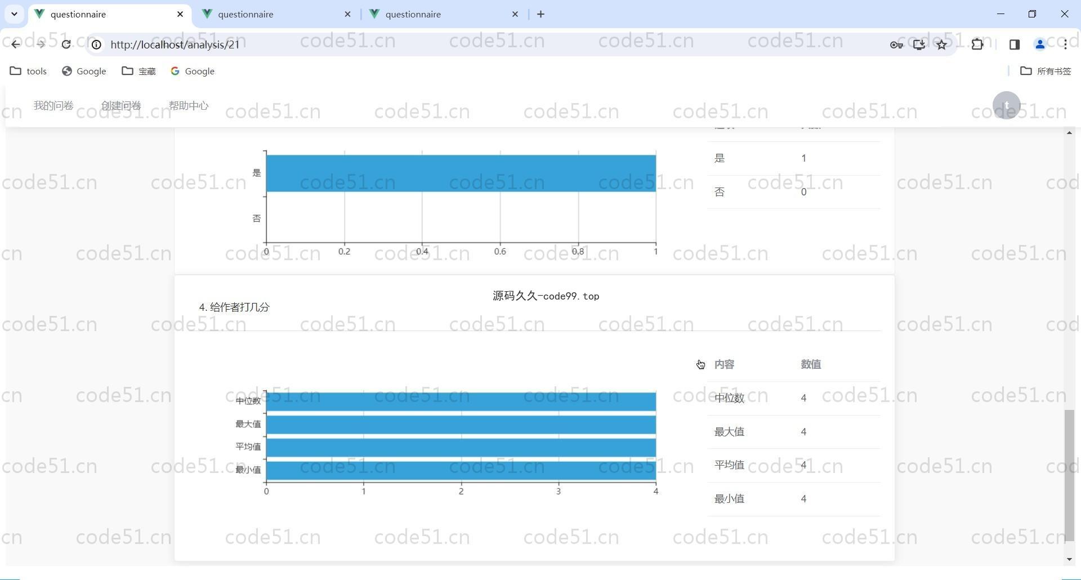This screenshot has height=580, width=1081.
Task: Click question title 4. 给作者打几分
Action: 234,307
